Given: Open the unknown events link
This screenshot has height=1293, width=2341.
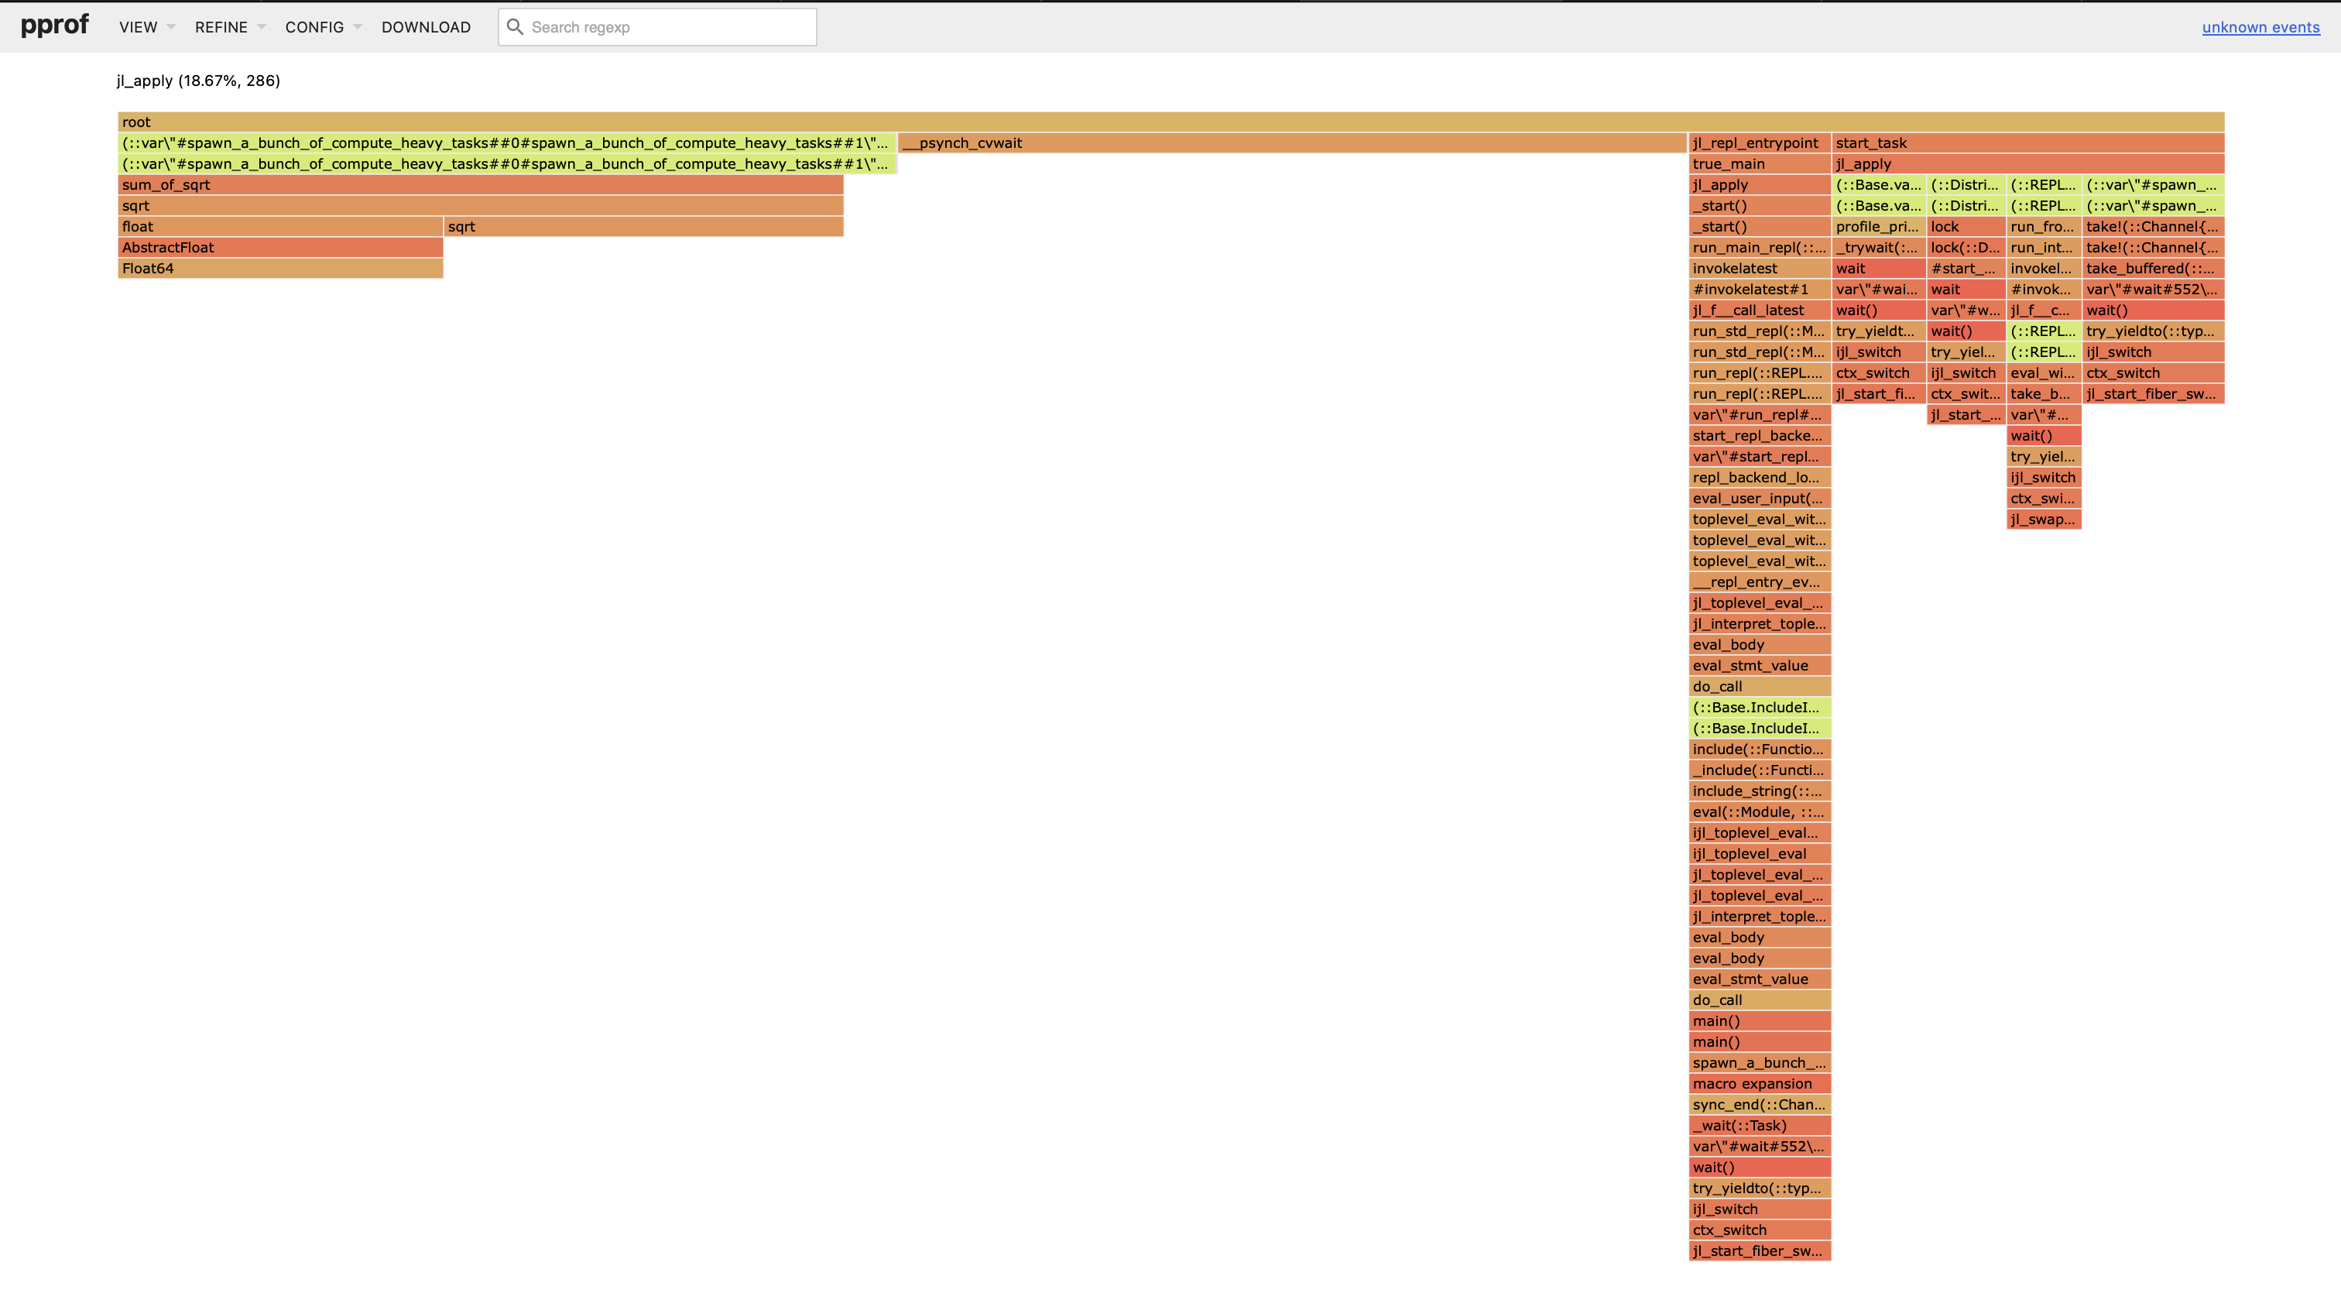Looking at the screenshot, I should tap(2260, 27).
